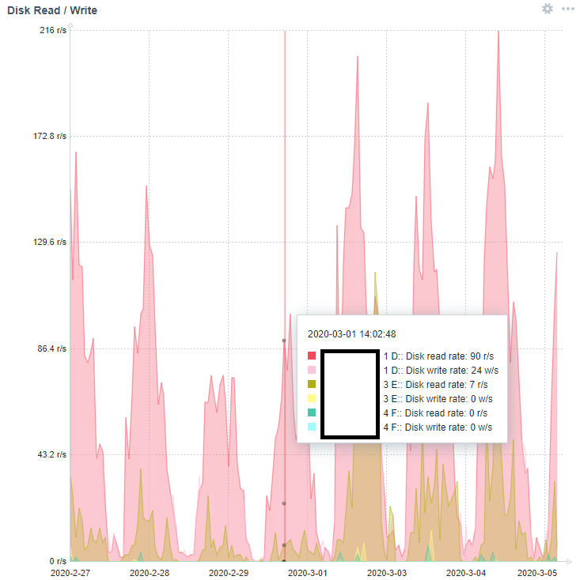Image resolution: width=576 pixels, height=580 pixels.
Task: Click the 129.6 r/s y-axis label
Action: (x=50, y=242)
